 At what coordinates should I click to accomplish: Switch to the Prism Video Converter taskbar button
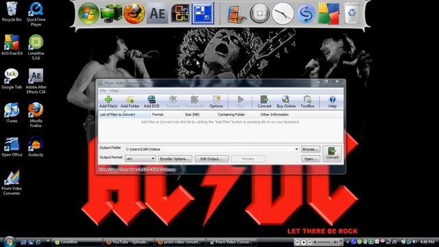(231, 242)
